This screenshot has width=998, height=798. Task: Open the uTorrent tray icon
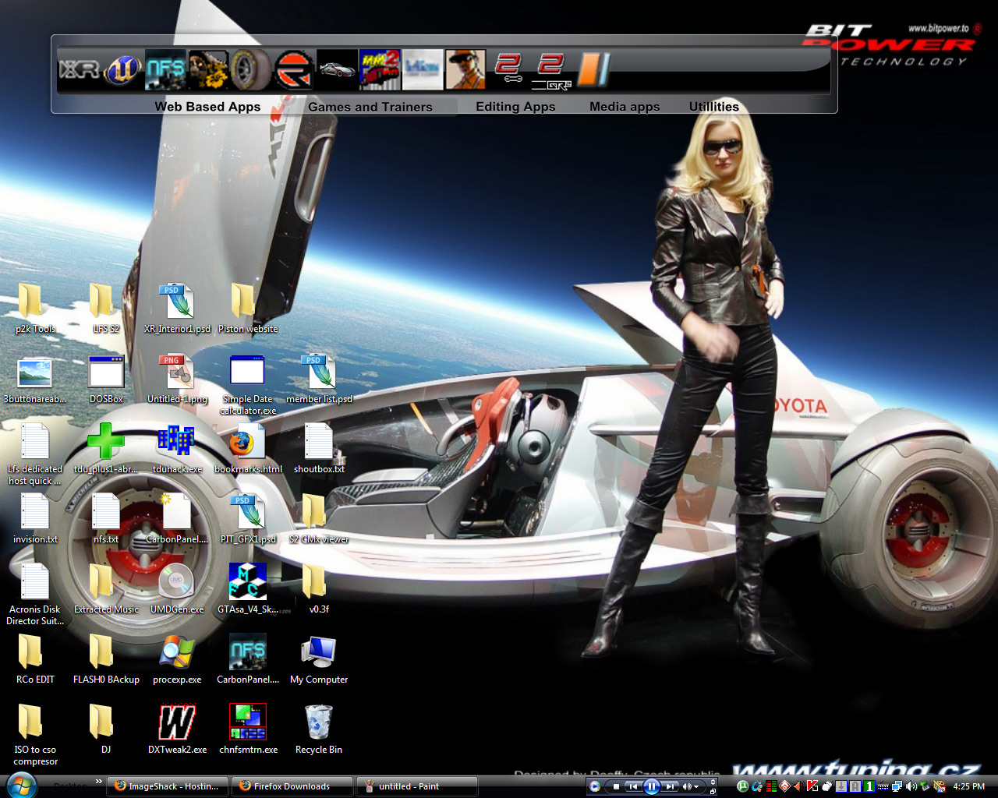click(743, 786)
